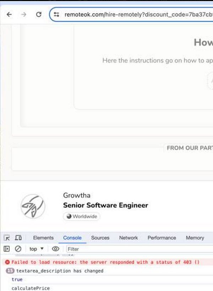Toggle the device toolbar icon
Viewport: 213px width, 291px height.
18,238
